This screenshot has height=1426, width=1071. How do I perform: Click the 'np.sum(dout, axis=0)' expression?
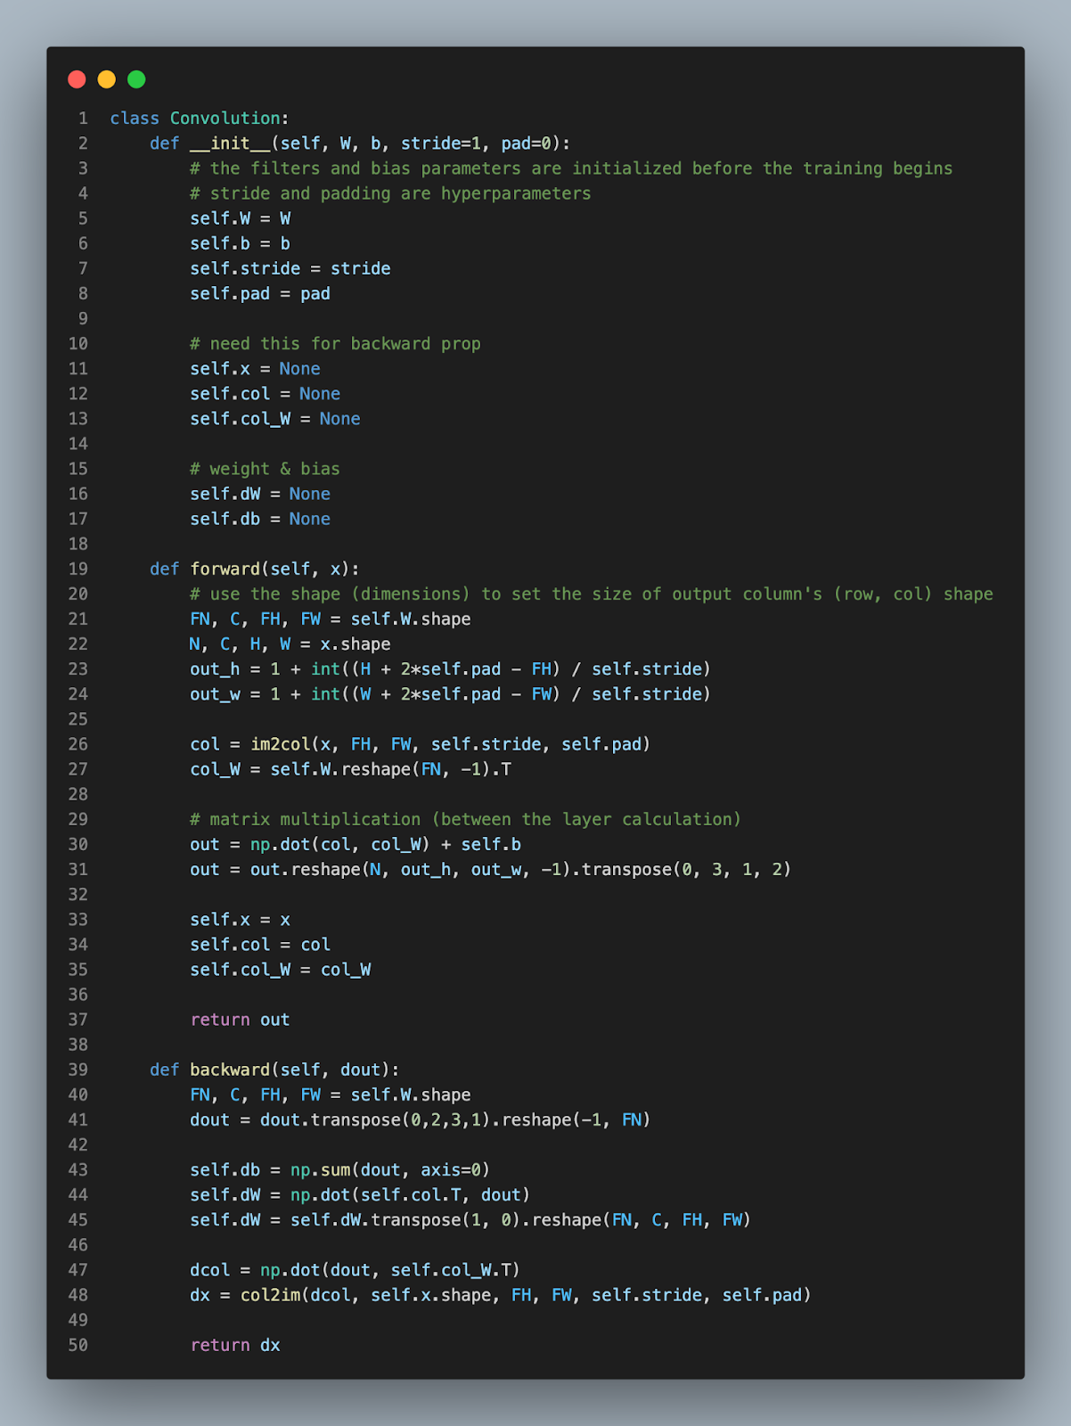(x=390, y=1170)
